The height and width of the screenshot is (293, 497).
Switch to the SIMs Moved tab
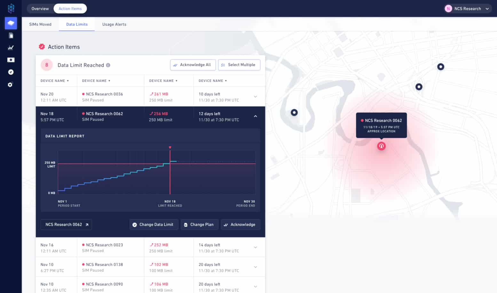pos(40,24)
